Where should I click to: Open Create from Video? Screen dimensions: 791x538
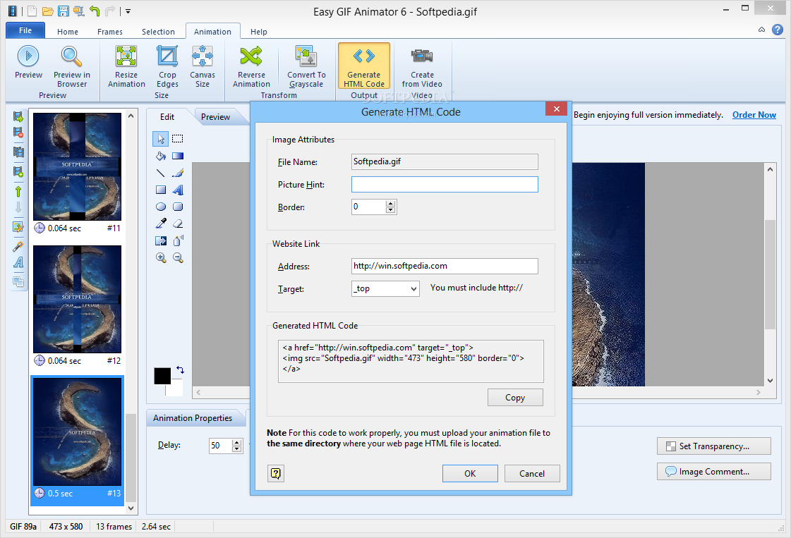pos(422,66)
